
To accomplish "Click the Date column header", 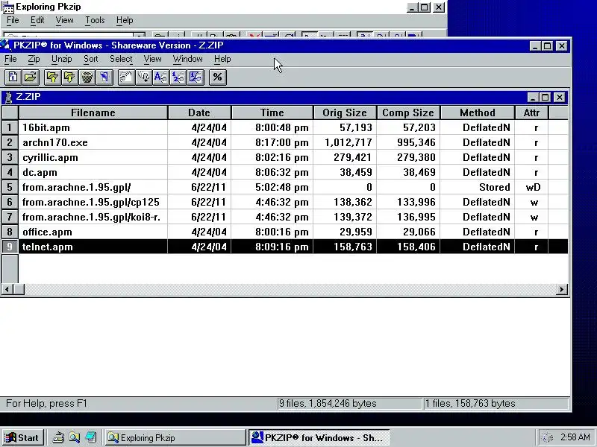I will 199,113.
